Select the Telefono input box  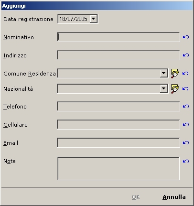119,107
